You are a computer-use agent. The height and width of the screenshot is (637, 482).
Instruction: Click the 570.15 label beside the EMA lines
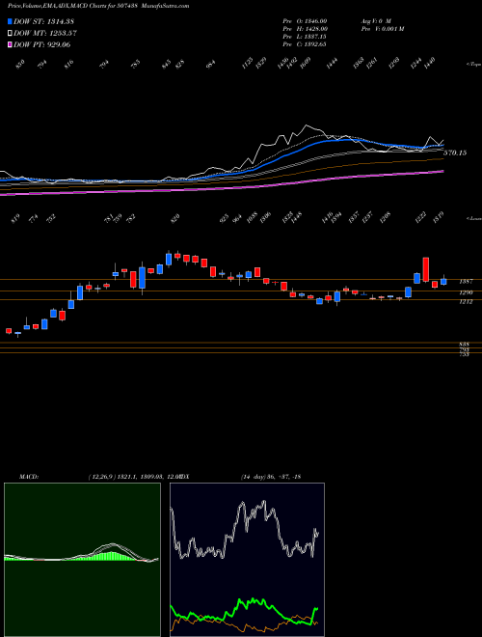(455, 152)
